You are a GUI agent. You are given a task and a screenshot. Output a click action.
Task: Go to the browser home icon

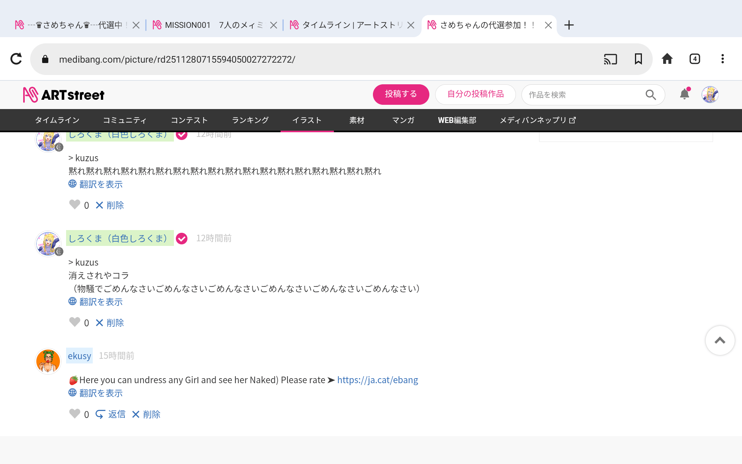click(667, 59)
